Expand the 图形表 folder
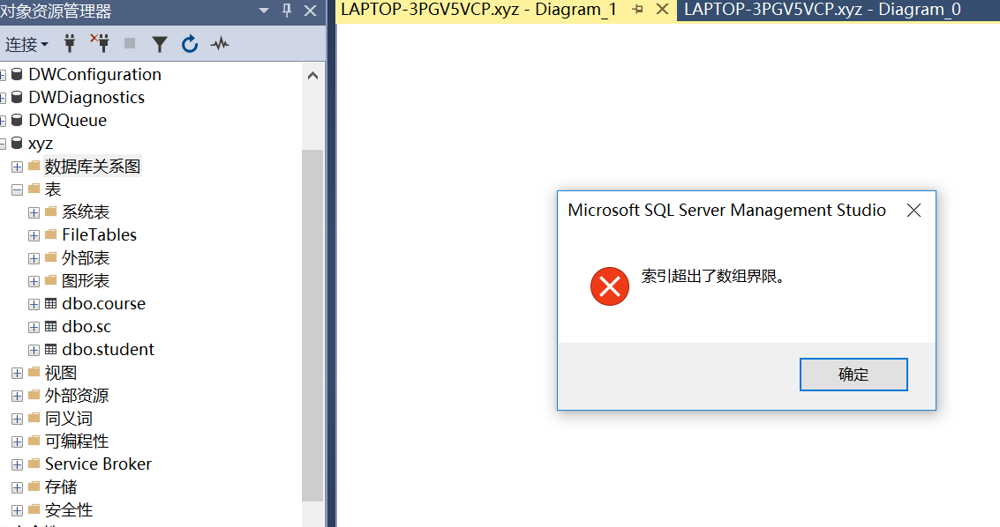1000x527 pixels. coord(34,281)
